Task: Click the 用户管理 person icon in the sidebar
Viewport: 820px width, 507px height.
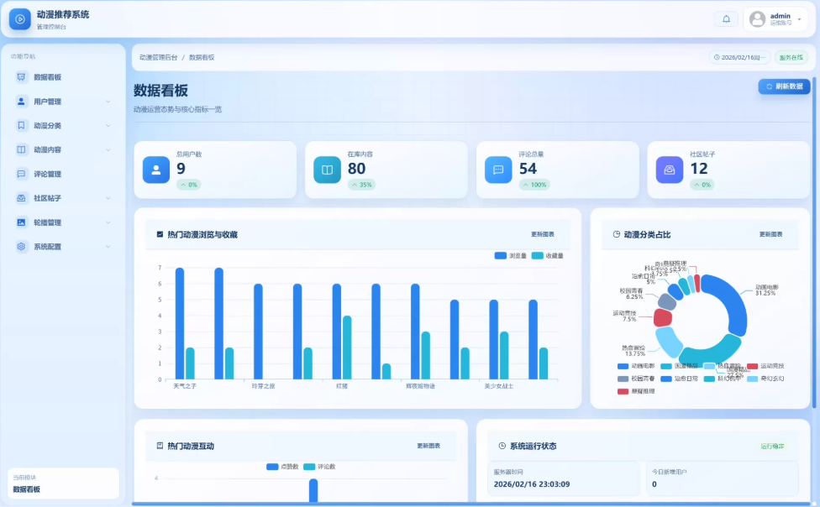Action: (21, 102)
